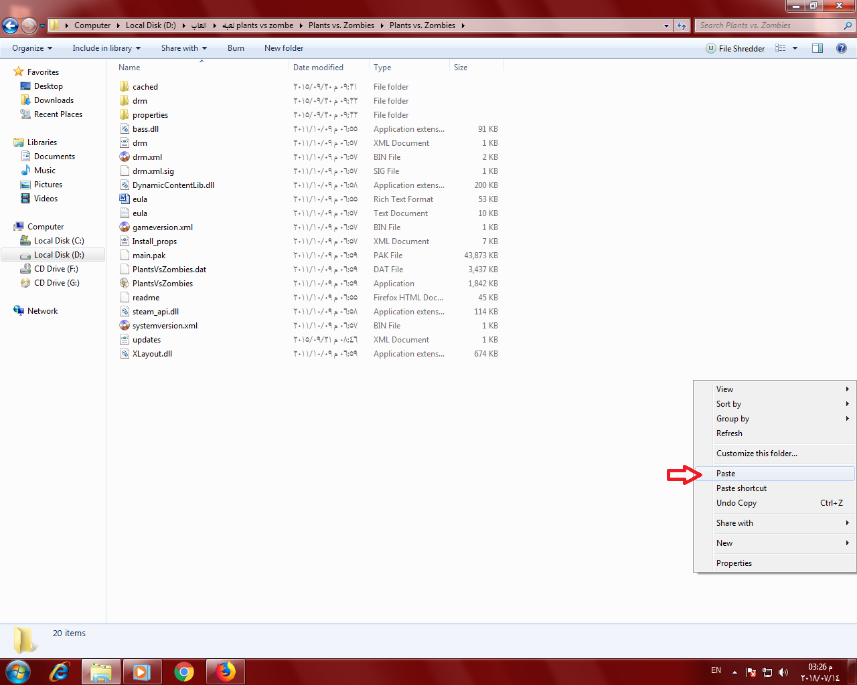This screenshot has width=857, height=685.
Task: Choose Refresh in context menu
Action: click(x=775, y=433)
